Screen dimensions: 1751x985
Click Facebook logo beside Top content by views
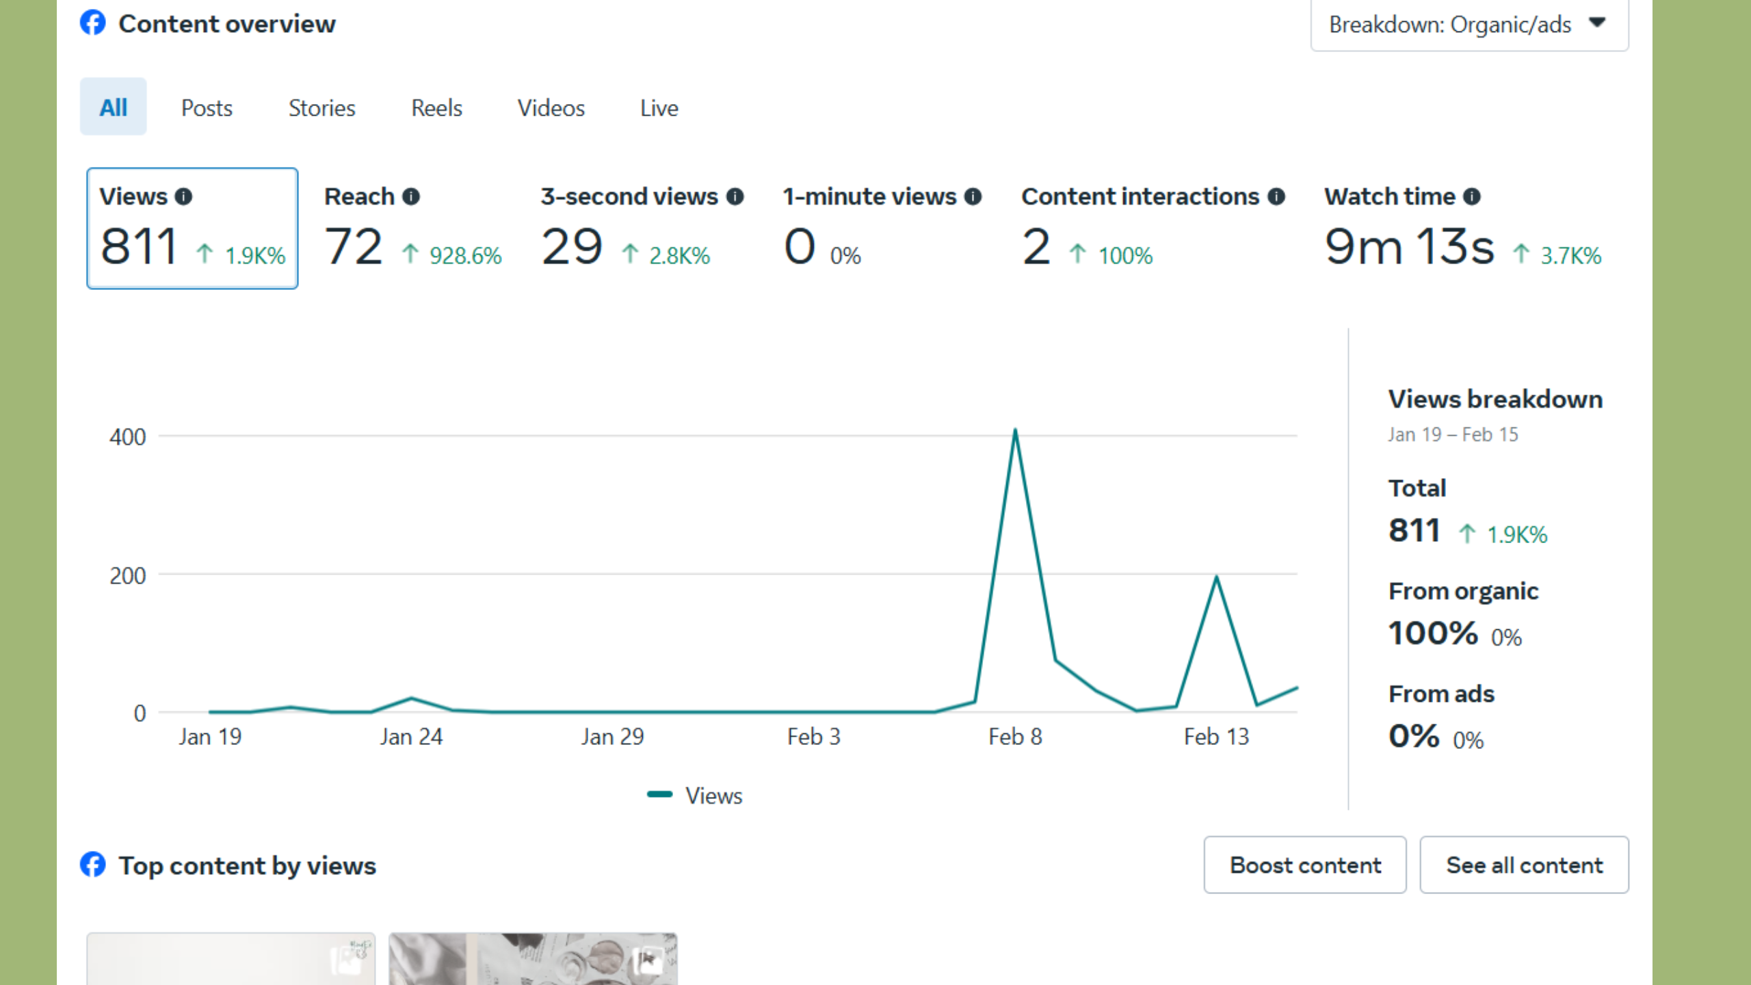tap(93, 865)
